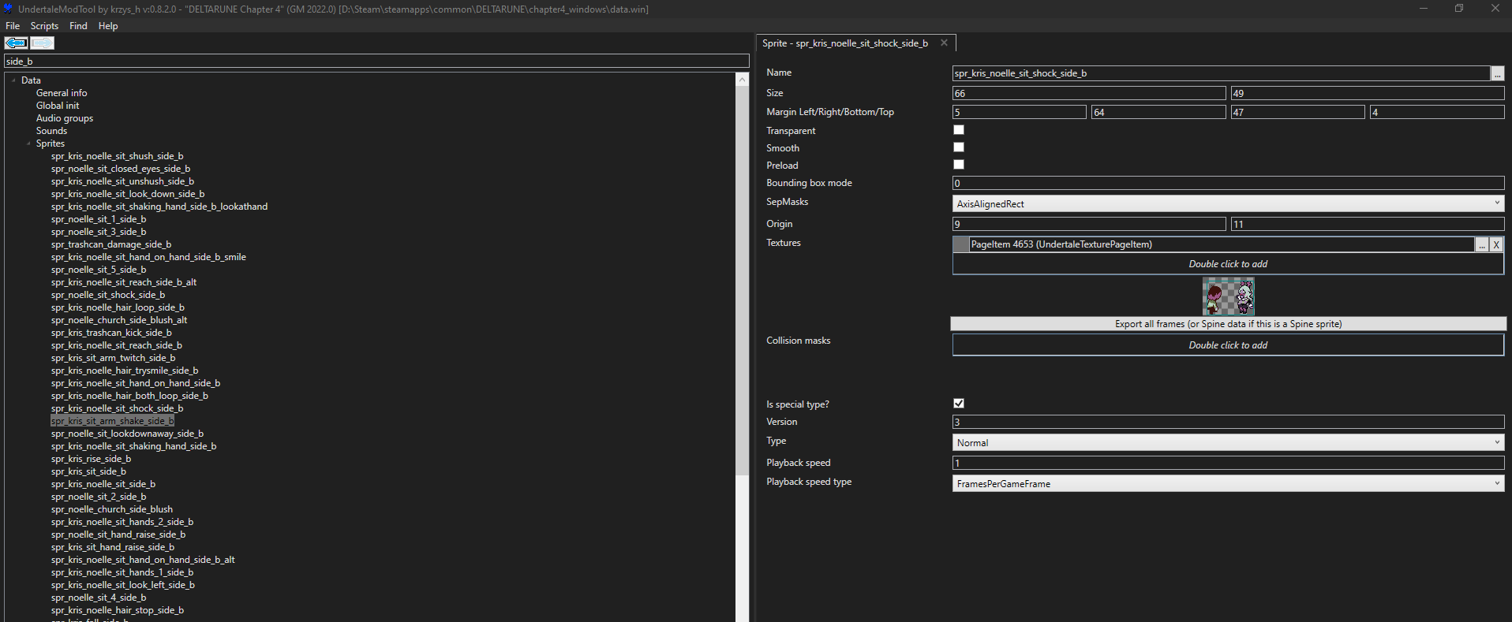Click the small texture square beside PageItem 4653
Screen dimensions: 1512x622
[960, 244]
